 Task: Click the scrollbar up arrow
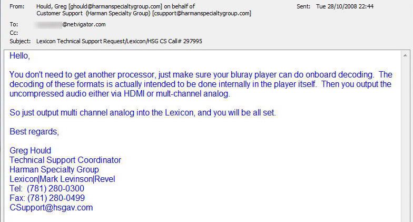tap(405, 55)
